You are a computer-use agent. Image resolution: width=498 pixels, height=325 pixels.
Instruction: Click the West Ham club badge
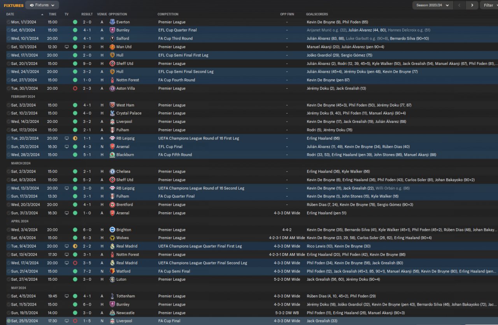tap(112, 105)
